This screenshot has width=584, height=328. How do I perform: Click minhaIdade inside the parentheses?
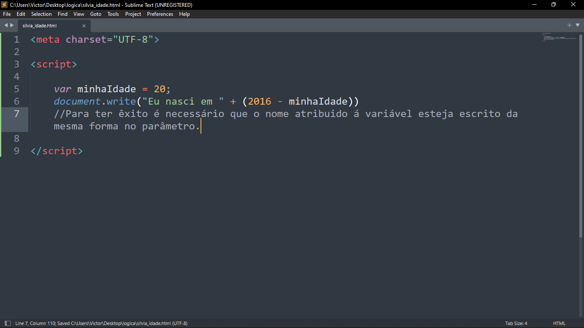point(318,102)
